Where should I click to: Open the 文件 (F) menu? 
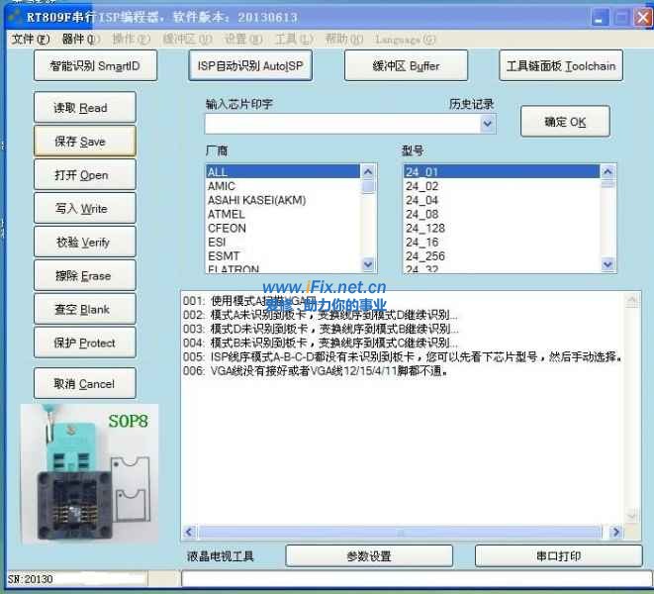click(x=30, y=40)
